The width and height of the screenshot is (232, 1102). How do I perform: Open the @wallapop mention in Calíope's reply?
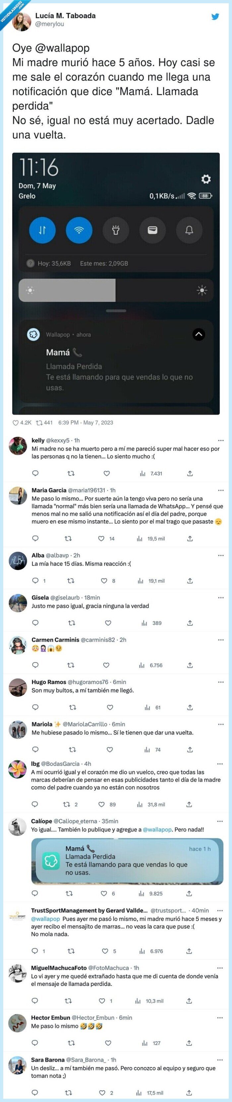(x=157, y=829)
